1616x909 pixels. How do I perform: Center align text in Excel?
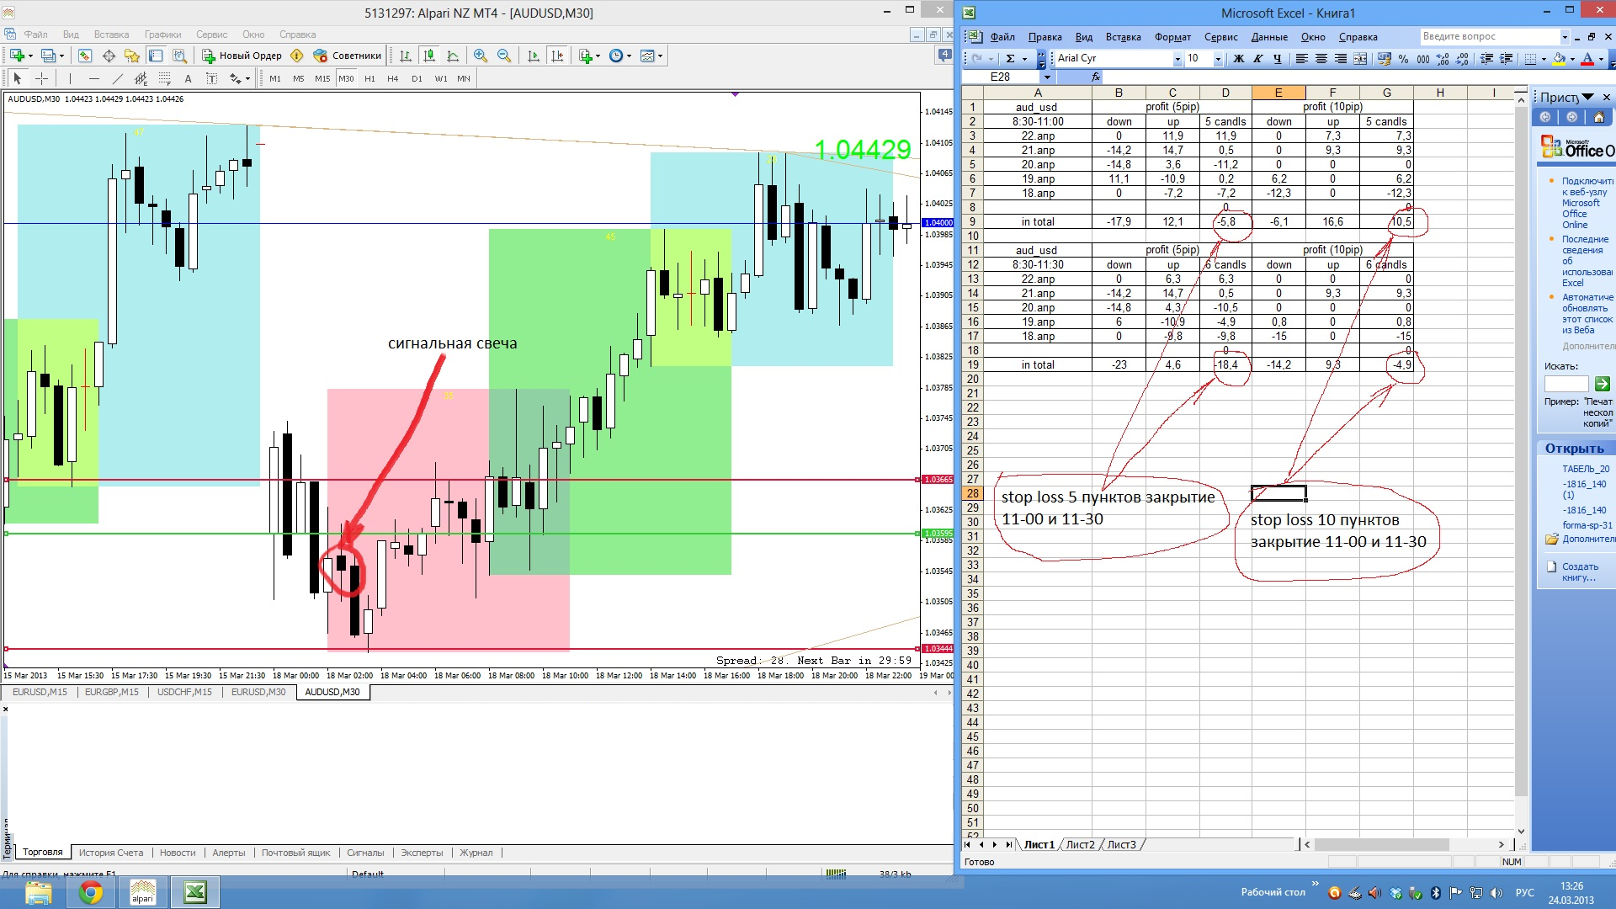pyautogui.click(x=1321, y=59)
